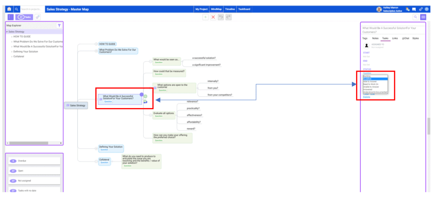Screen dimensions: 435x199
Task: Click the map search icon at top right
Action: tap(415, 17)
